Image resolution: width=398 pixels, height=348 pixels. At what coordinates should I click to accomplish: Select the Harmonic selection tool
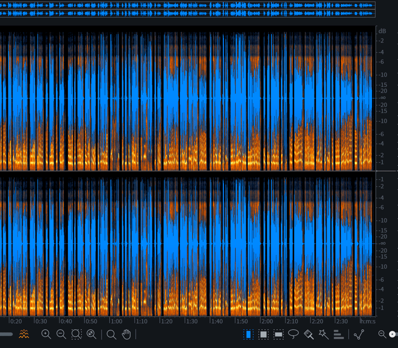(338, 335)
